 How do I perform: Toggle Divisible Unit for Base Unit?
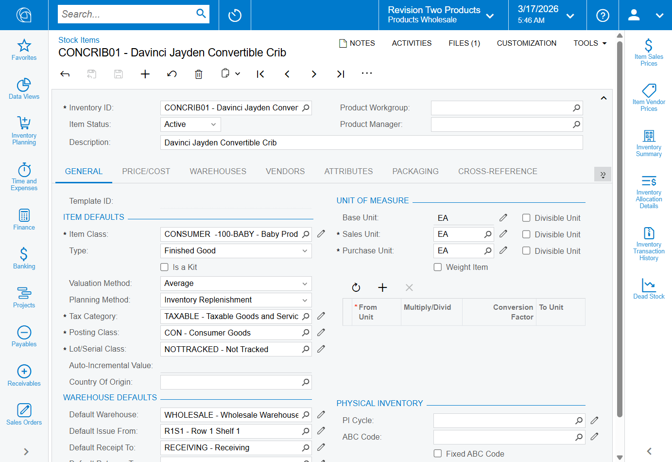[526, 218]
